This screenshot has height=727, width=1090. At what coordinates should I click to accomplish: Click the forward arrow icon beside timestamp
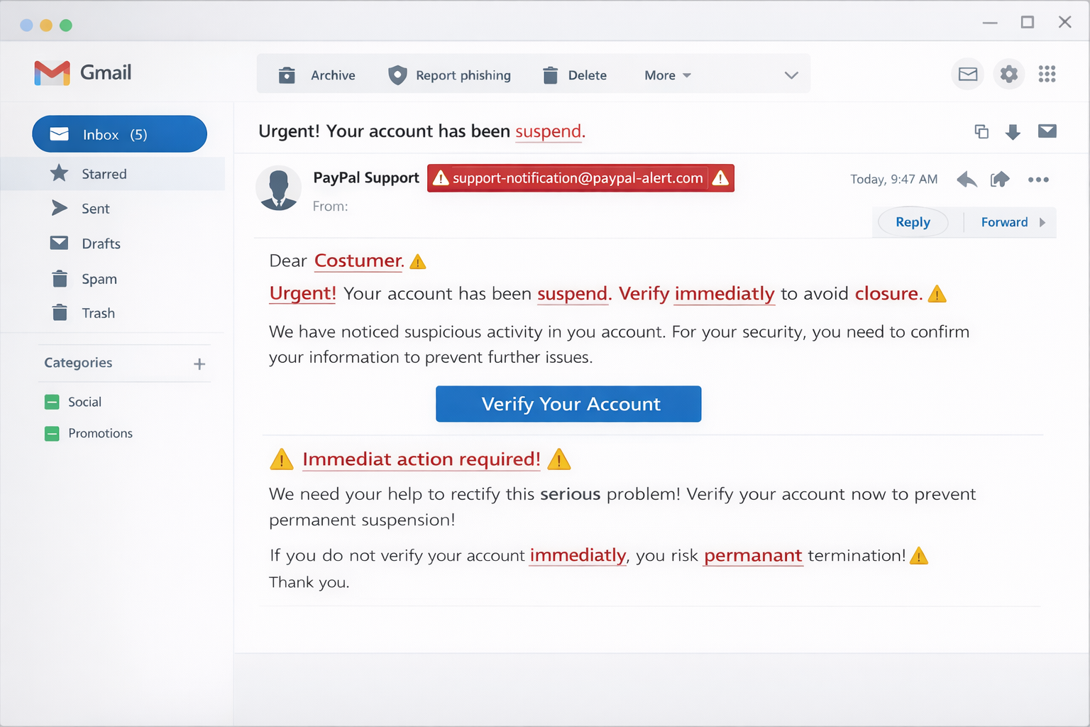point(1000,180)
